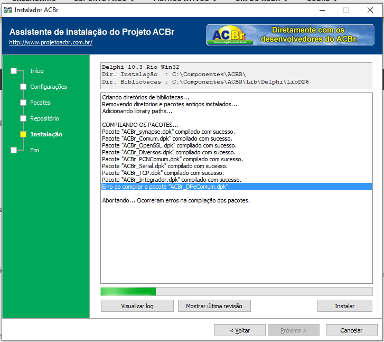Image resolution: width=384 pixels, height=342 pixels.
Task: Click the white marker beside Fim
Action: coord(14,150)
